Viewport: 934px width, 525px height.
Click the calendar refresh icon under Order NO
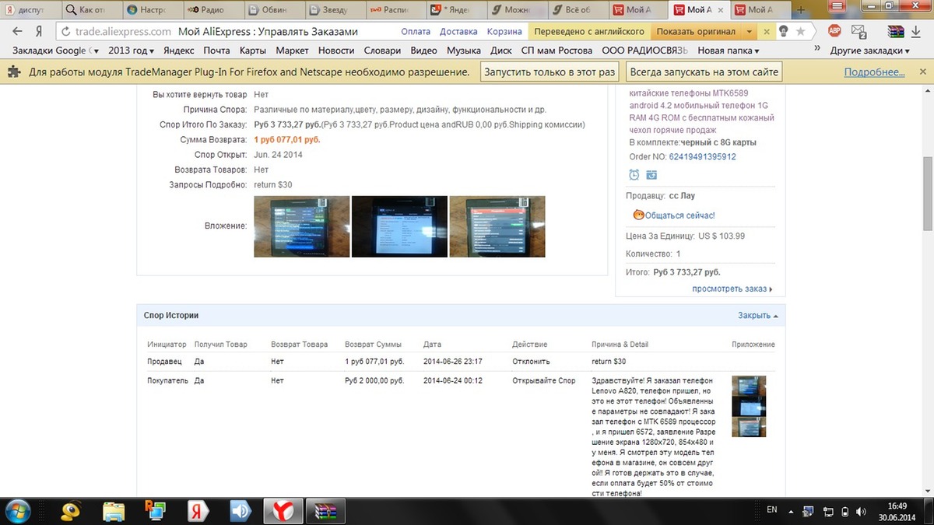point(651,175)
